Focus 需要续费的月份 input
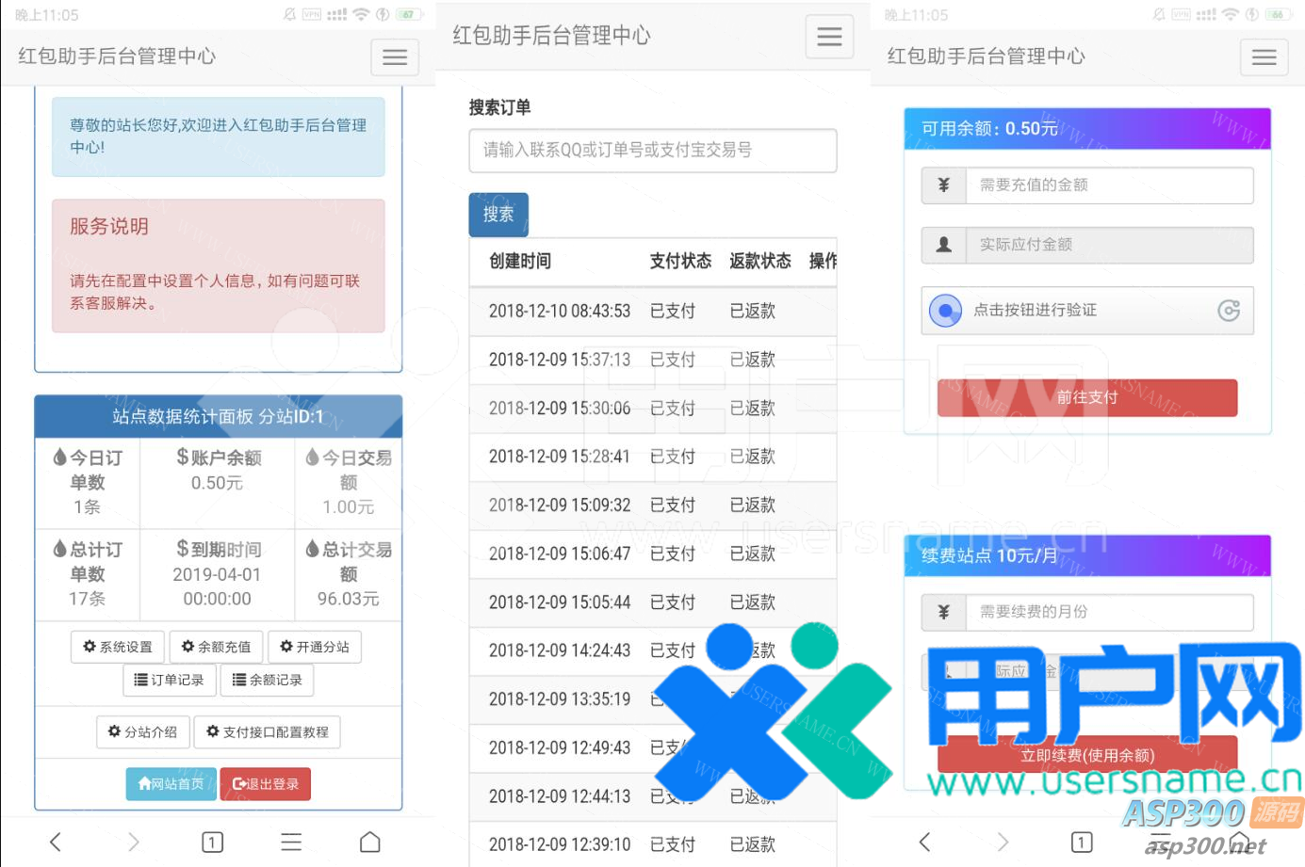The image size is (1305, 867). click(1110, 612)
